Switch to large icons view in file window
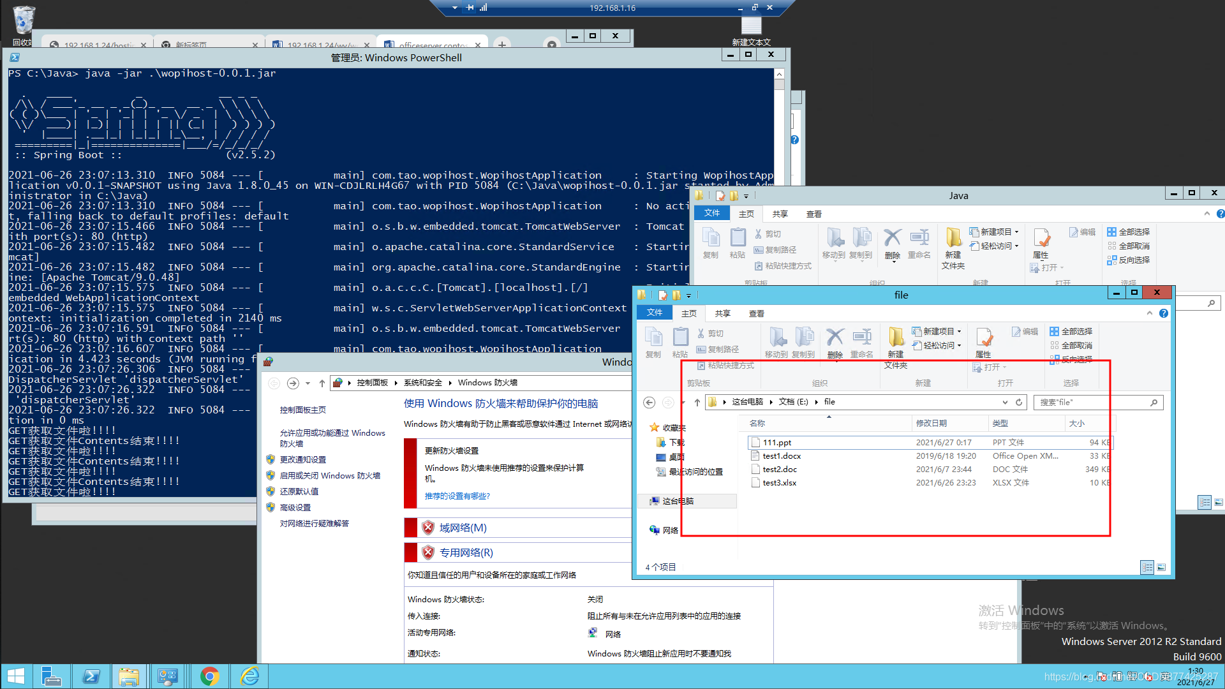Viewport: 1225px width, 689px height. click(1161, 567)
